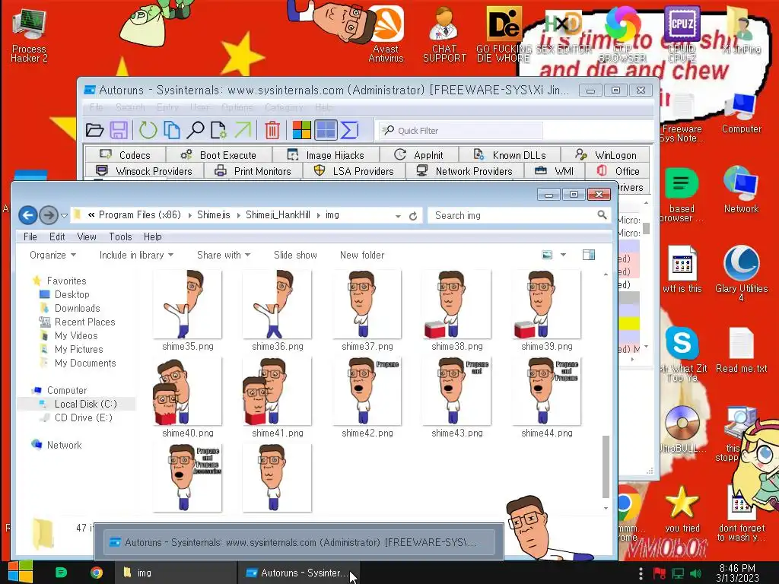Click the VirusTotal sigma icon in Autoruns
This screenshot has width=779, height=584.
[x=349, y=130]
